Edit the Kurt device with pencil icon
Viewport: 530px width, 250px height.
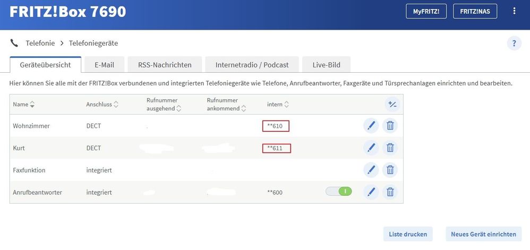point(371,148)
